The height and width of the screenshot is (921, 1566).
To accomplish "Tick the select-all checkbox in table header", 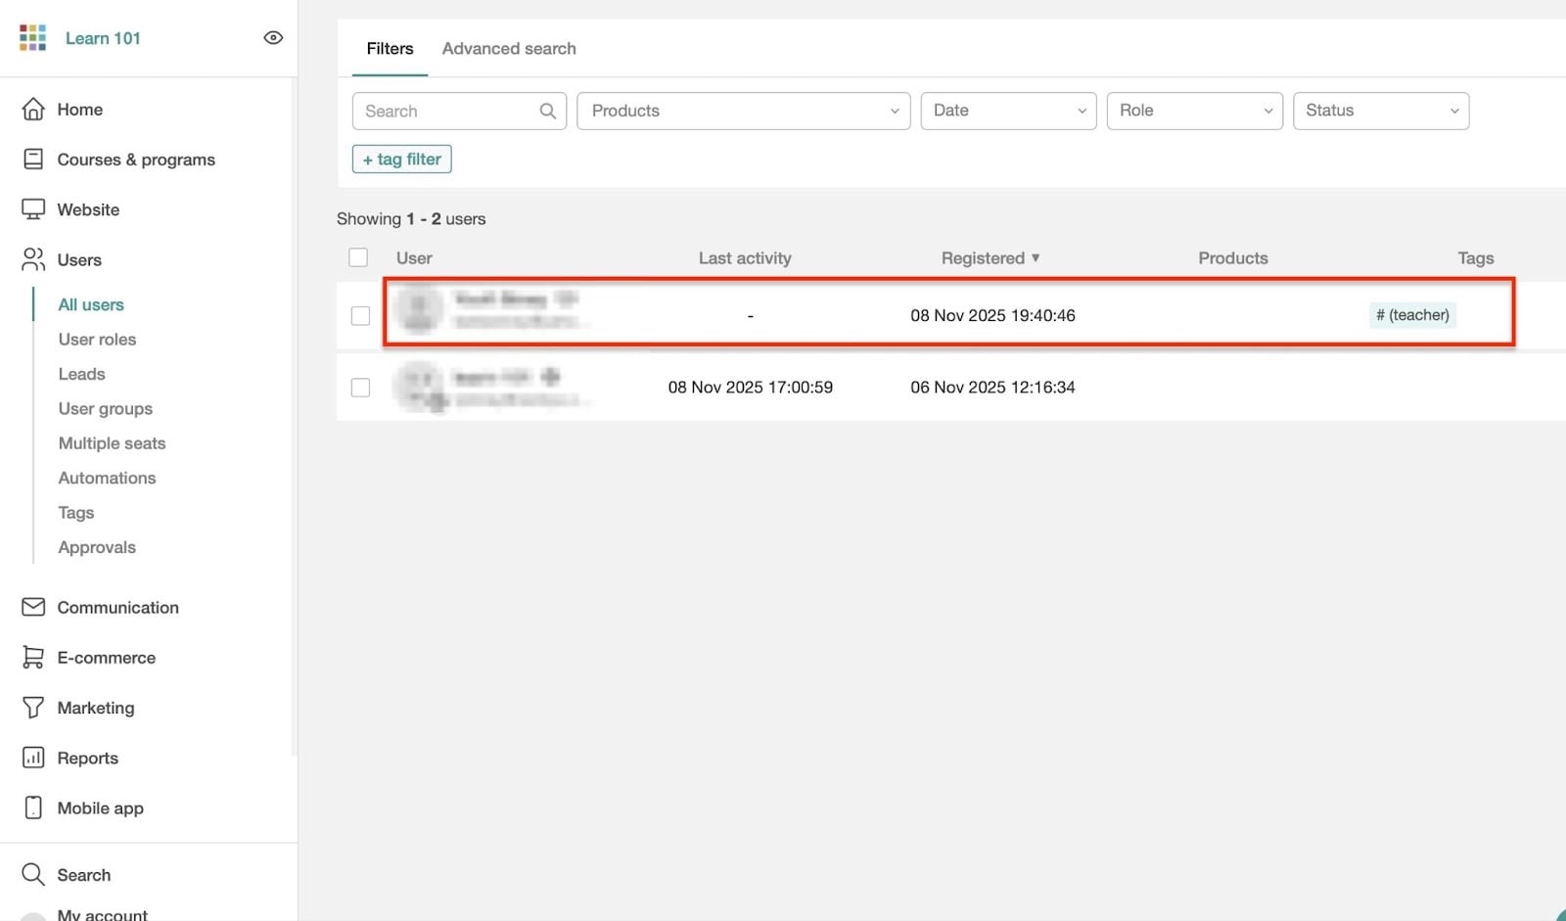I will [358, 257].
